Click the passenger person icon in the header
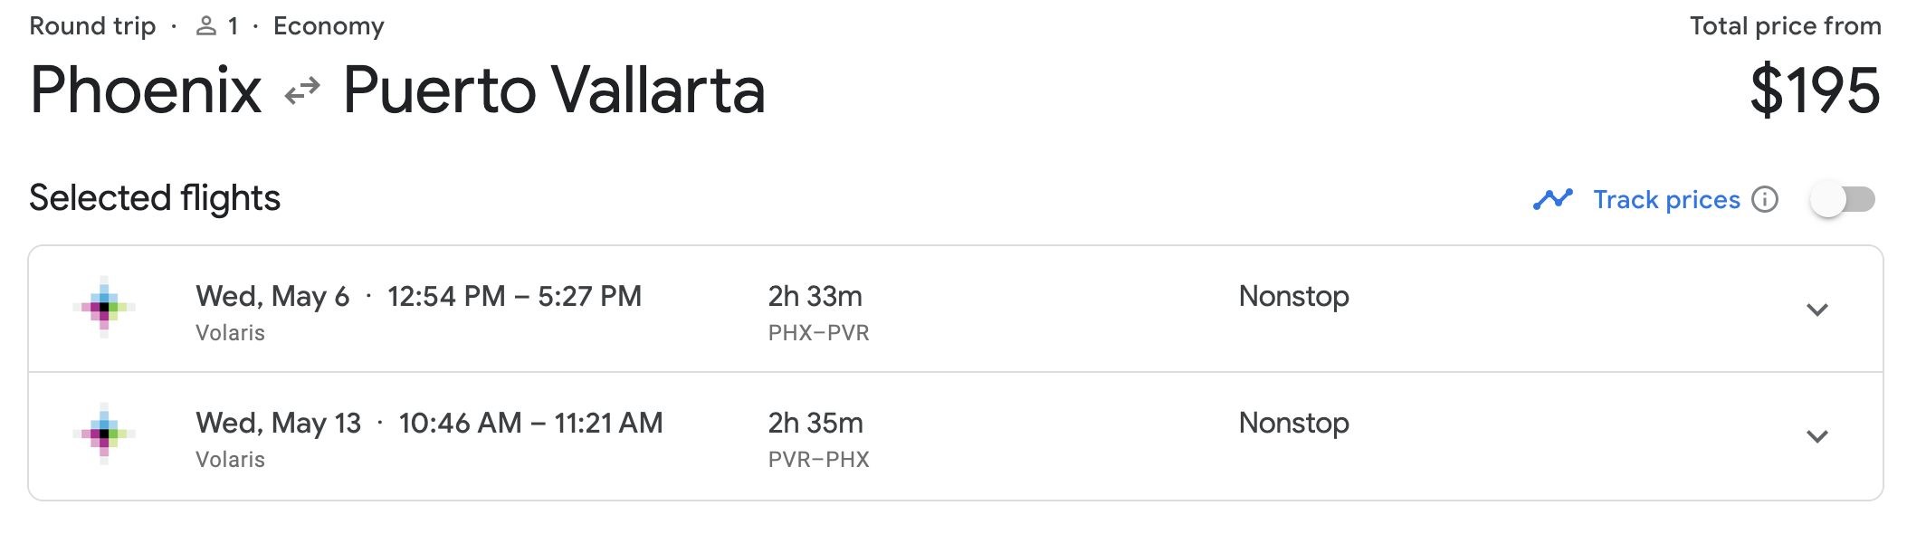This screenshot has width=1926, height=534. click(x=206, y=24)
